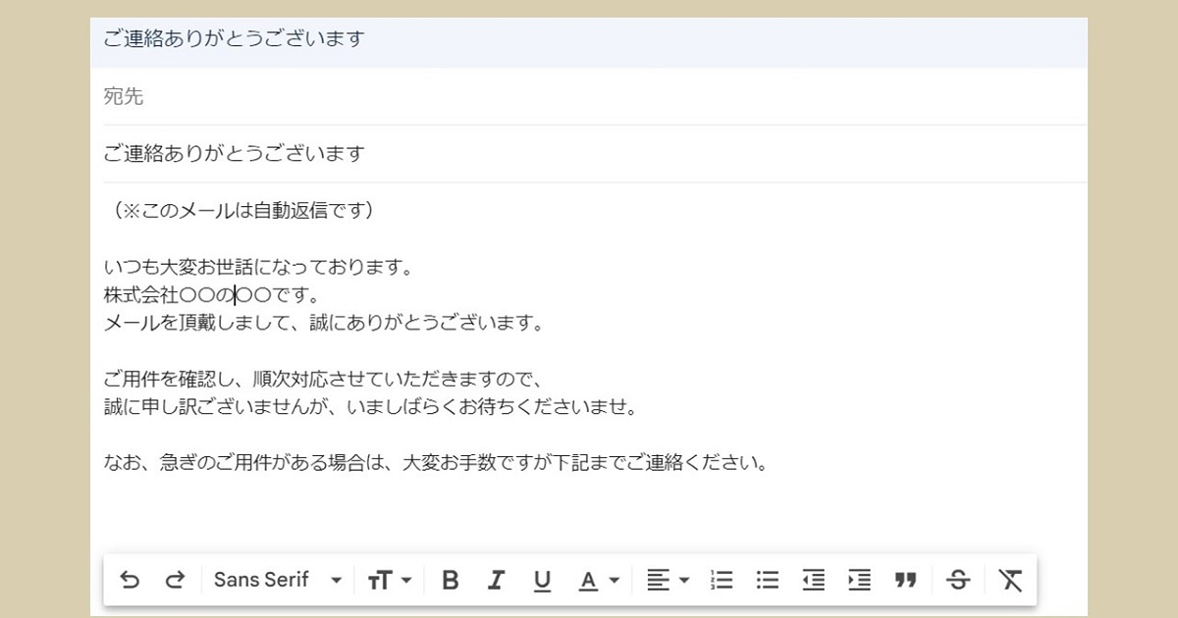Toggle underline formatting
Viewport: 1178px width, 618px height.
[x=542, y=580]
